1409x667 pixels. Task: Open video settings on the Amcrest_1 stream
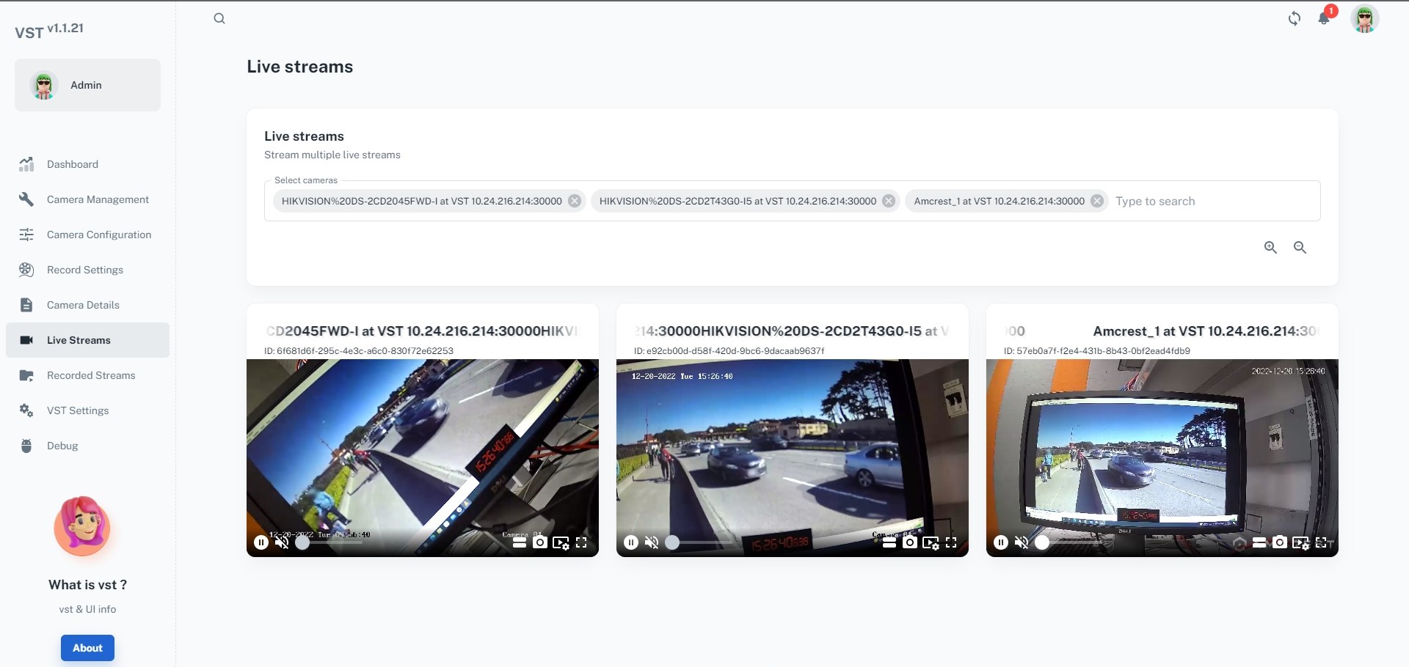1300,542
